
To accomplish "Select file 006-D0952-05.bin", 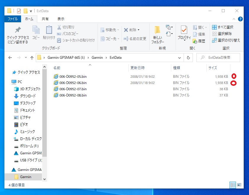I will tap(73, 77).
